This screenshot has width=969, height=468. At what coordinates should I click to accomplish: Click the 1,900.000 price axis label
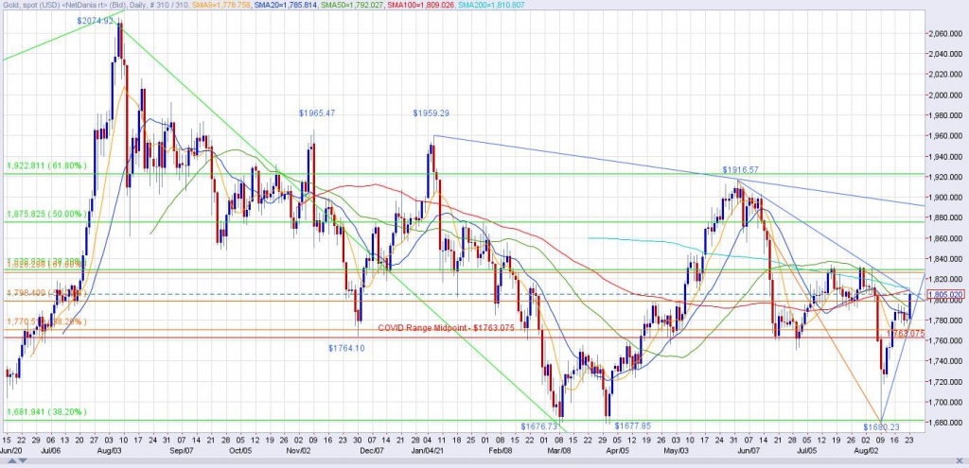[946, 198]
